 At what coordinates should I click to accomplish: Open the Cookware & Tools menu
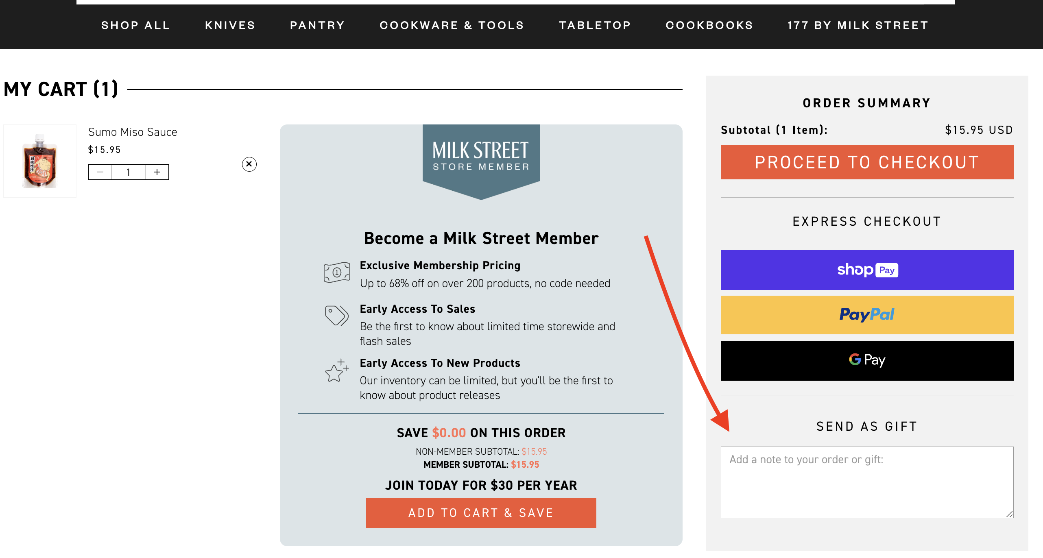452,25
